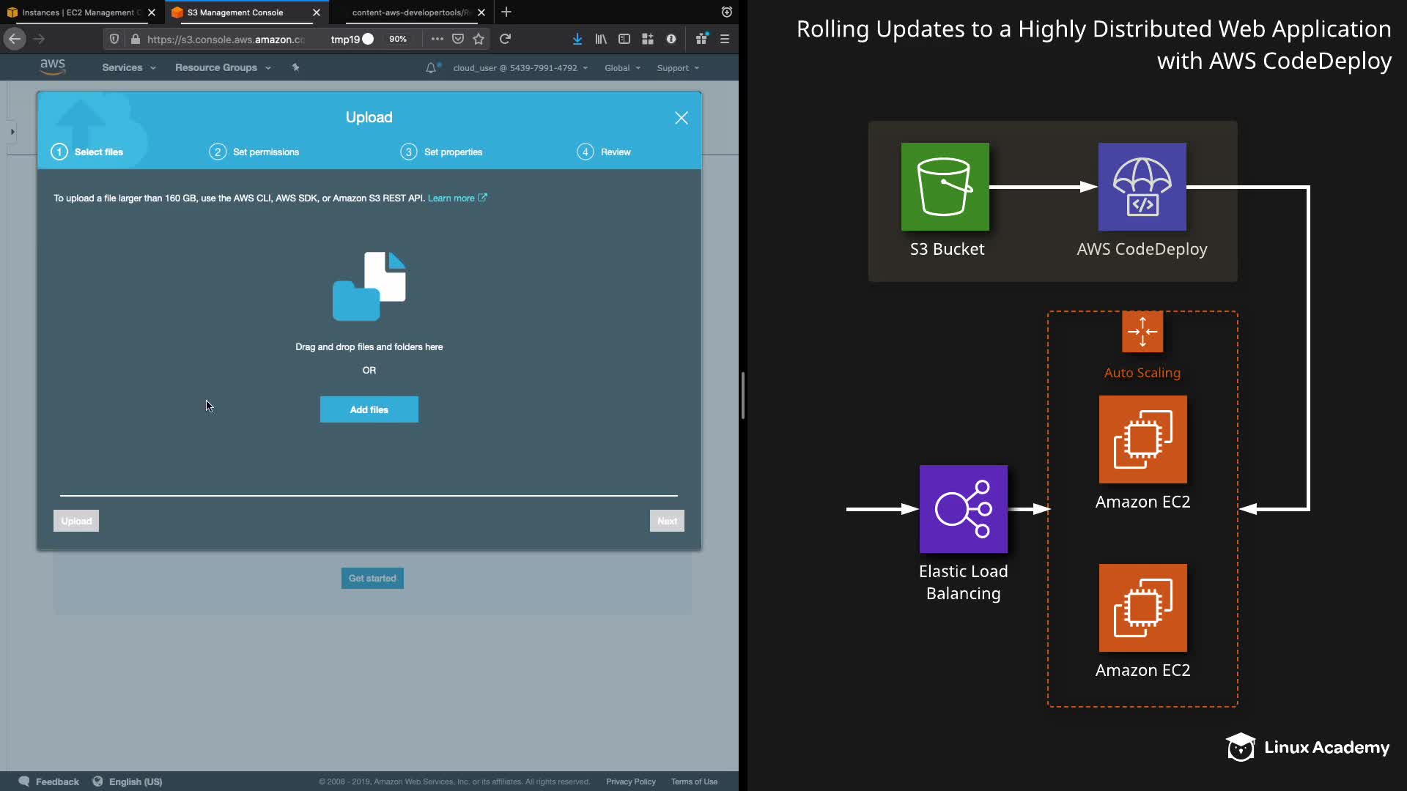Expand the Resource Groups dropdown
1407x791 pixels.
(x=222, y=67)
